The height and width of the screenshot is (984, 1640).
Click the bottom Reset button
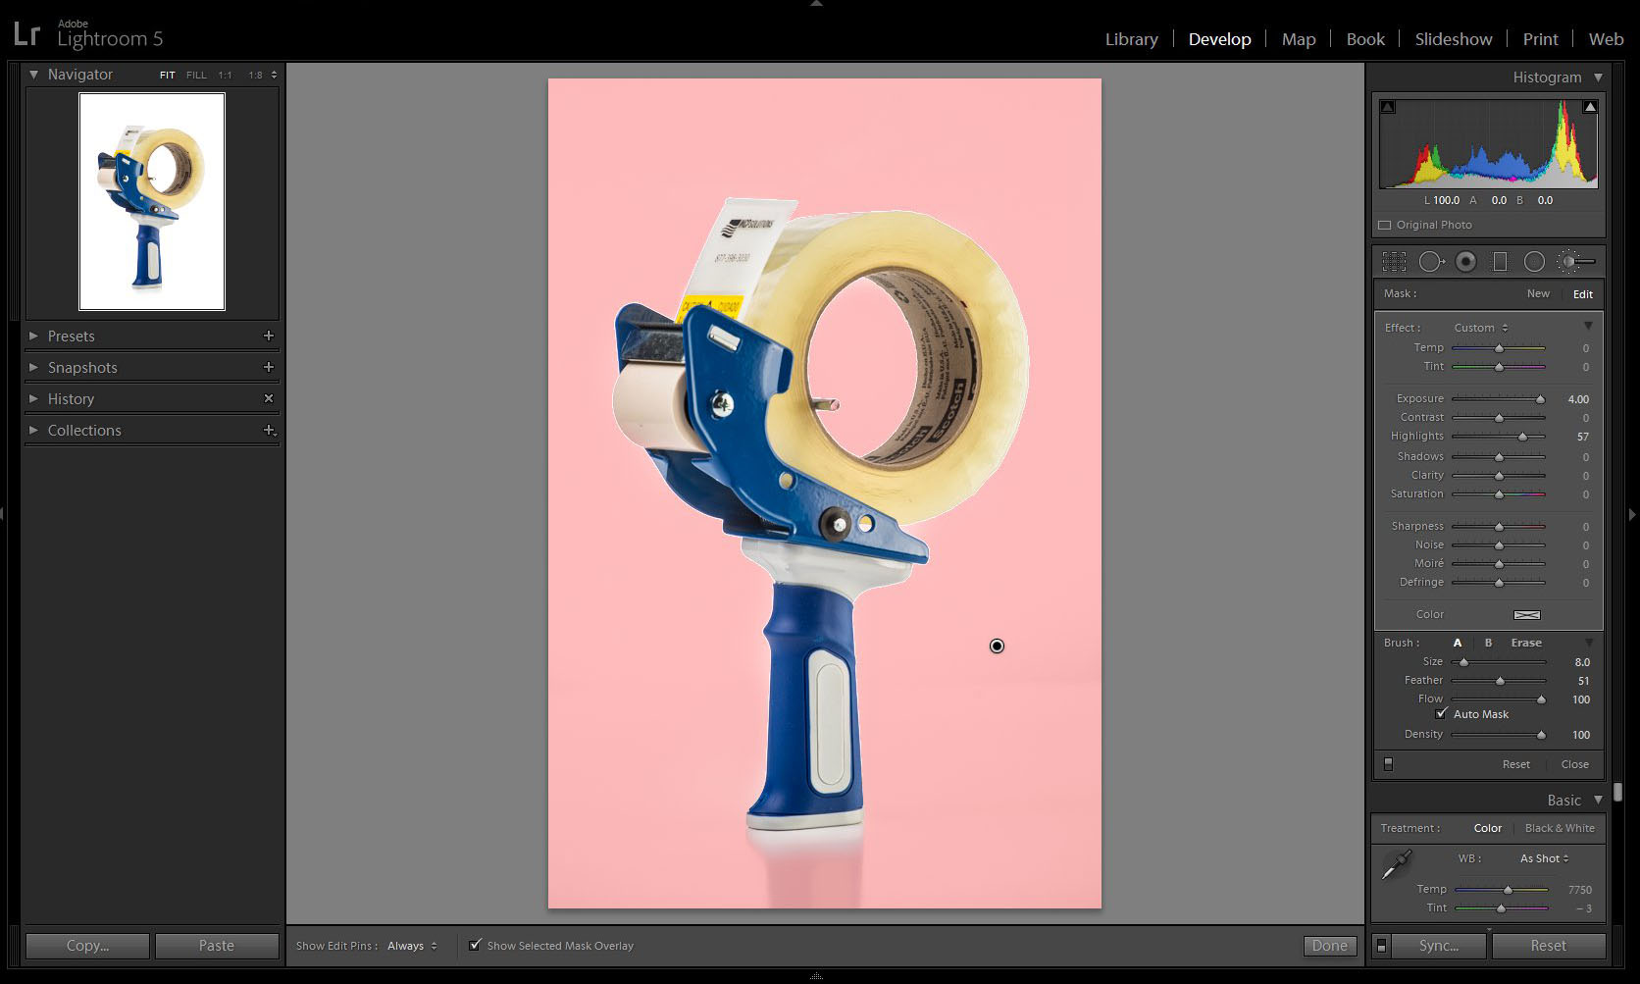1548,946
